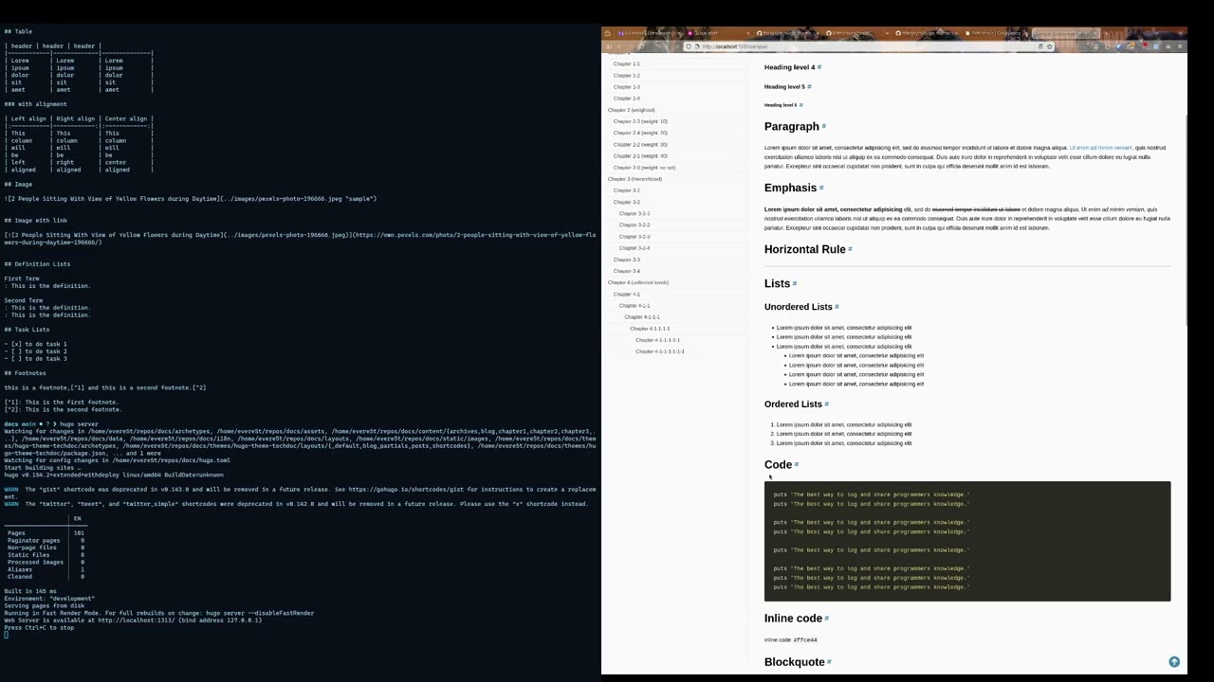Open Chapter 1-4 in the sidebar

pos(626,99)
